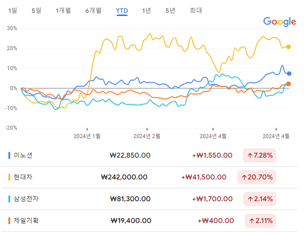The width and height of the screenshot is (306, 238).
Task: Click the yellow 현대차 endpoint dot on chart
Action: (289, 47)
